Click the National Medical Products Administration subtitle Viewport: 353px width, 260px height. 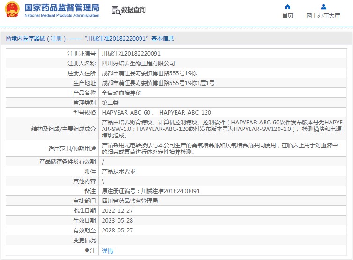tap(62, 15)
